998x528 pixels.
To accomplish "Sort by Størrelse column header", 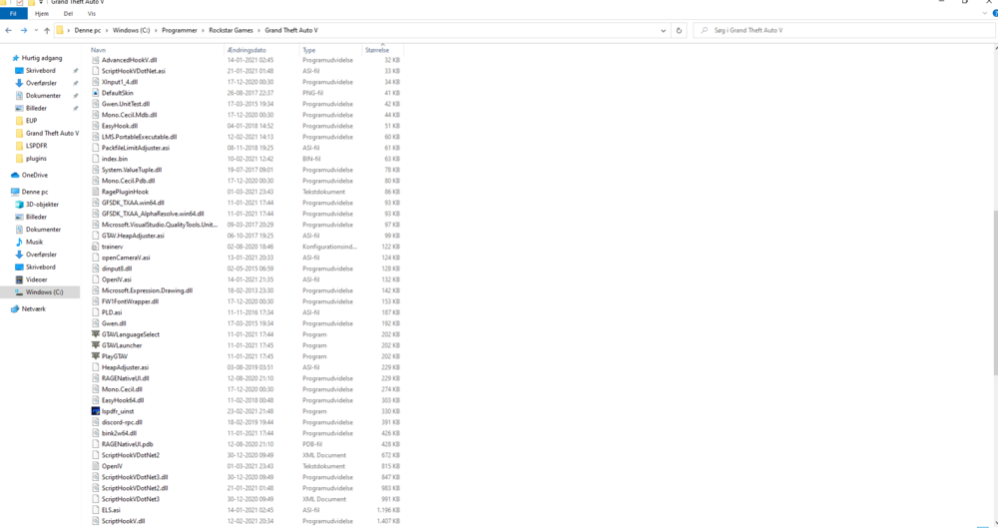I will (x=377, y=50).
